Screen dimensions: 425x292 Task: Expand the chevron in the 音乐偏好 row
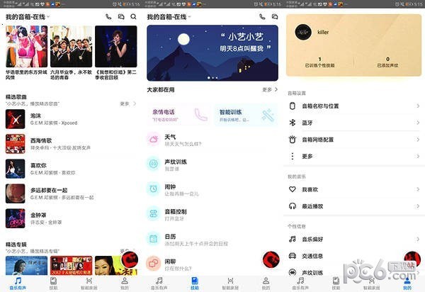tap(418, 239)
